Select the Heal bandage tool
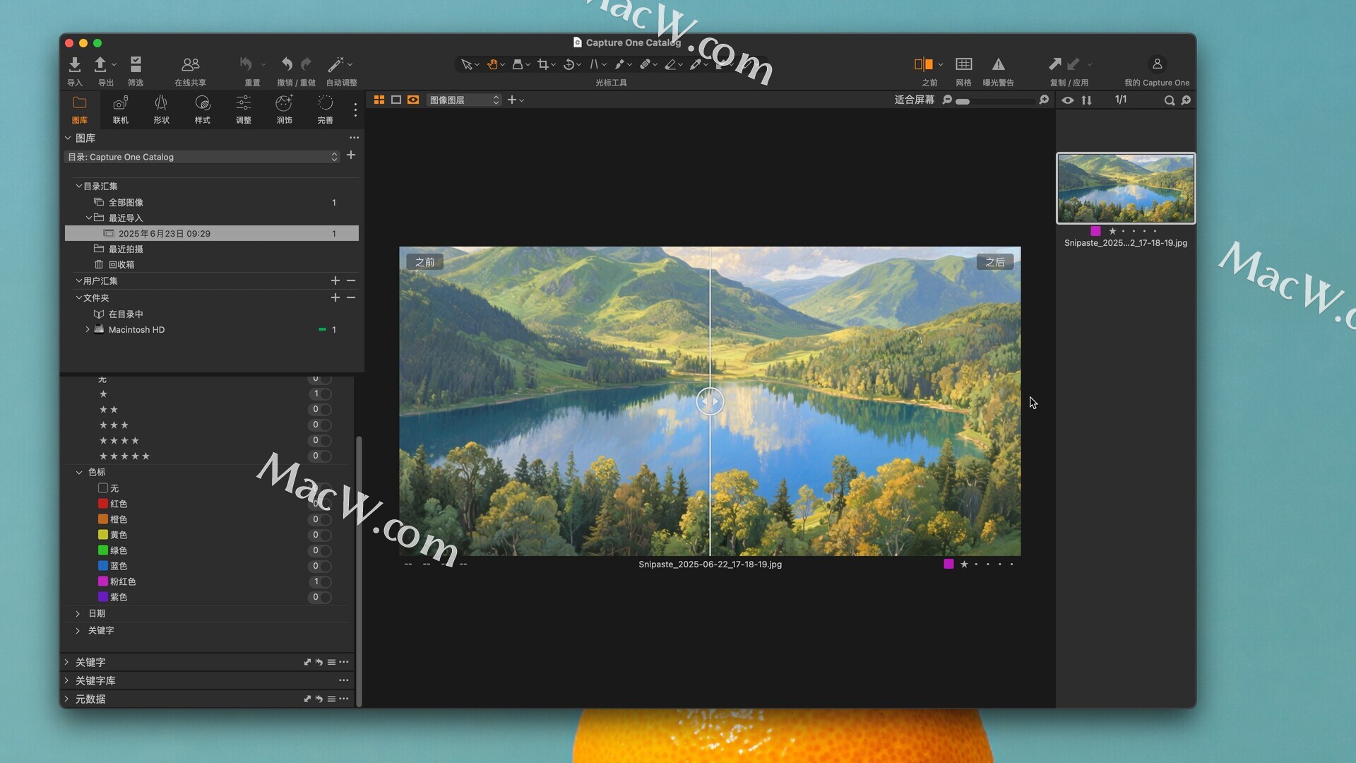 [645, 64]
